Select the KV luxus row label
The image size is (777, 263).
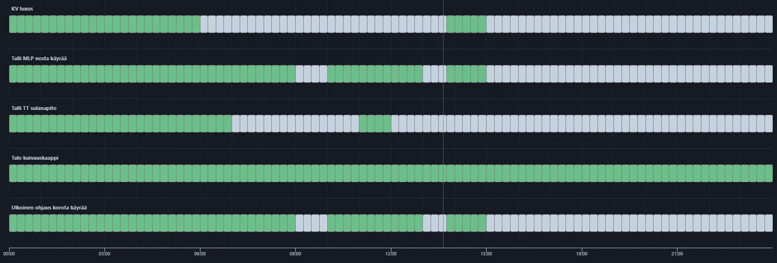click(x=22, y=9)
